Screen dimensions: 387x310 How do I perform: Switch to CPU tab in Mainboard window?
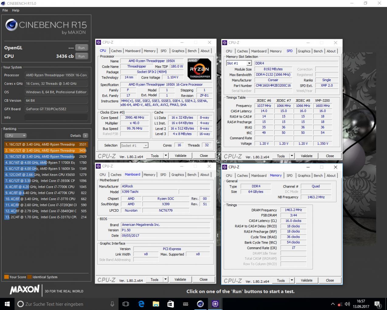point(103,175)
